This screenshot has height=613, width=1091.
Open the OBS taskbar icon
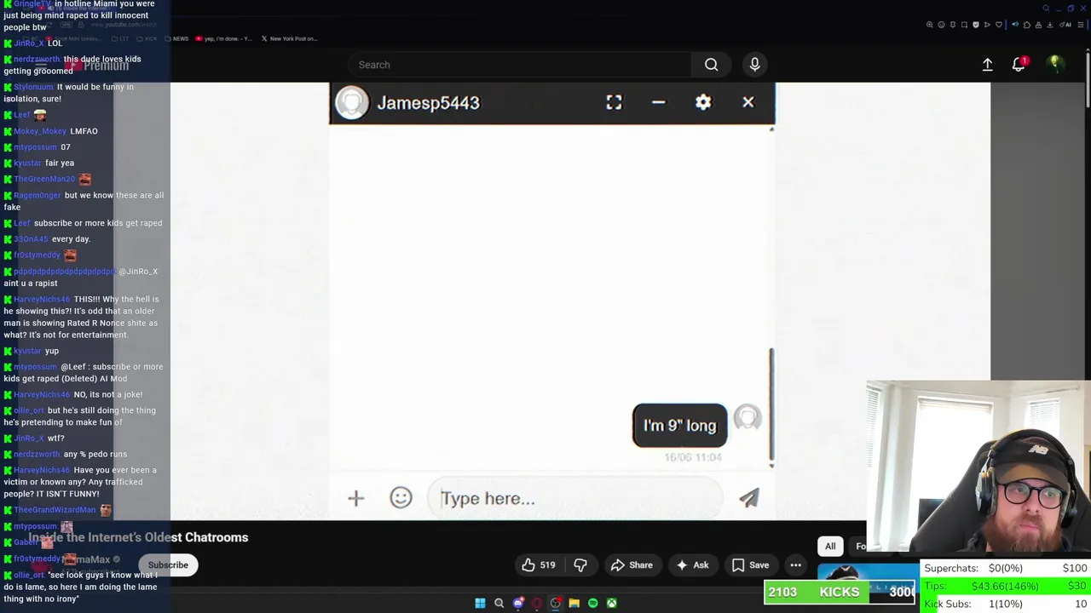pos(555,604)
